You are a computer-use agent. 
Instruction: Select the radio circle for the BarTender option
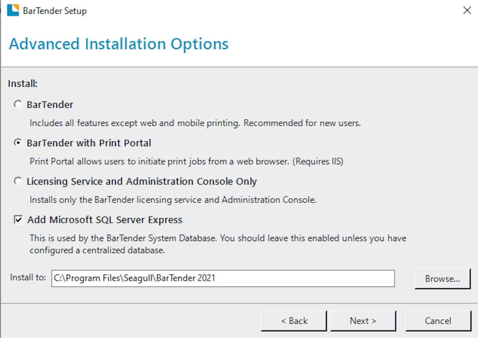[x=18, y=105]
